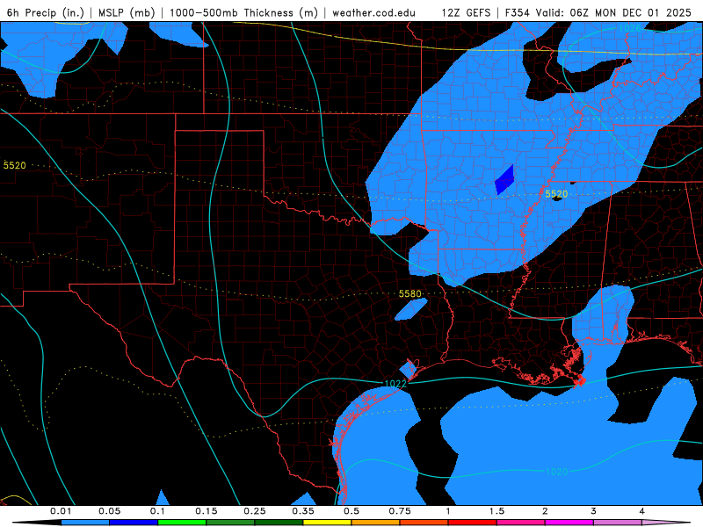Click the "0.25" legend value
The image size is (703, 527).
255,511
